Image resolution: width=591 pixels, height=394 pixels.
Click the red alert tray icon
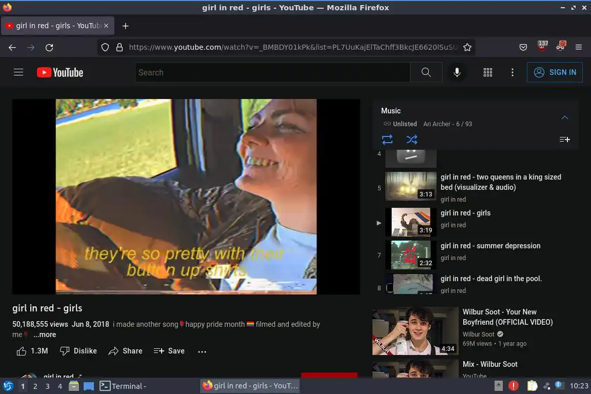click(514, 386)
